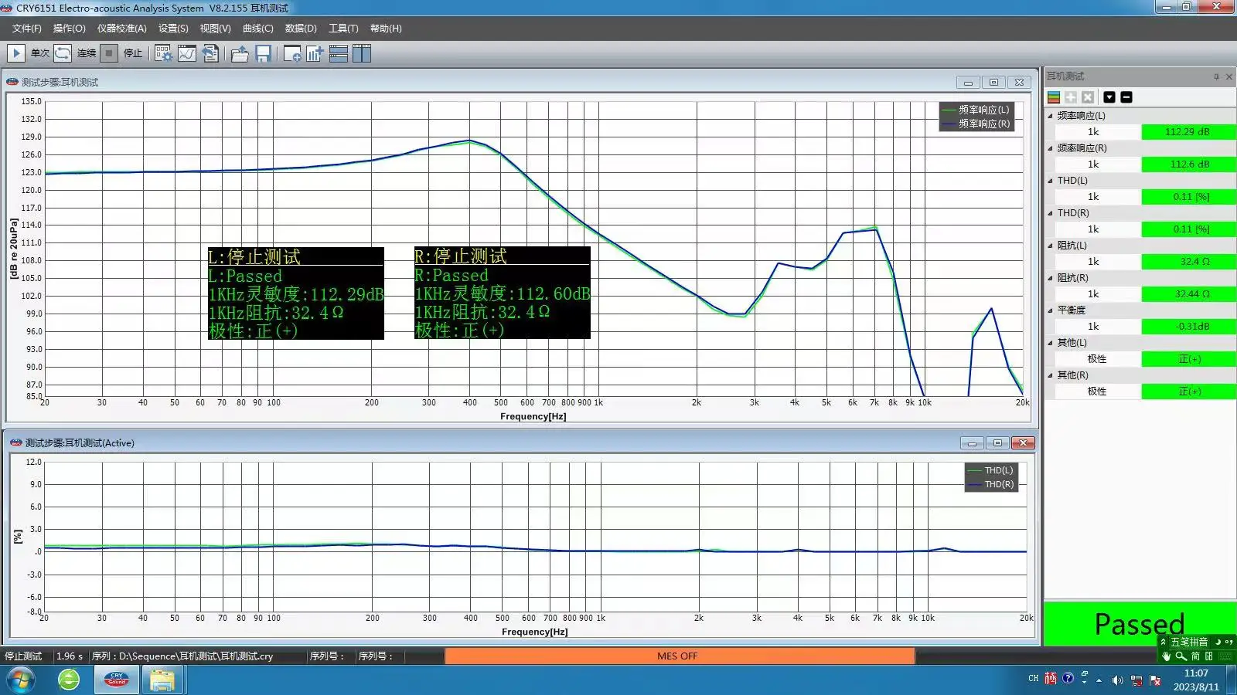Click the open folder toolbar icon
This screenshot has width=1237, height=695.
(240, 53)
